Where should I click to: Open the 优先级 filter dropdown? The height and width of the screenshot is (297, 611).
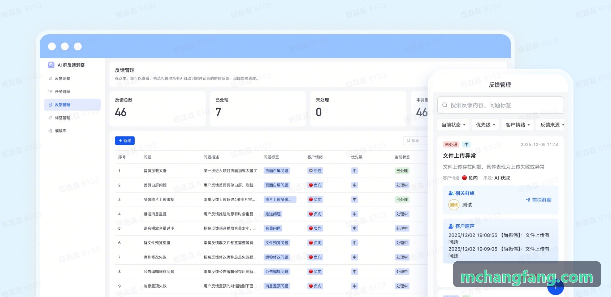point(485,125)
